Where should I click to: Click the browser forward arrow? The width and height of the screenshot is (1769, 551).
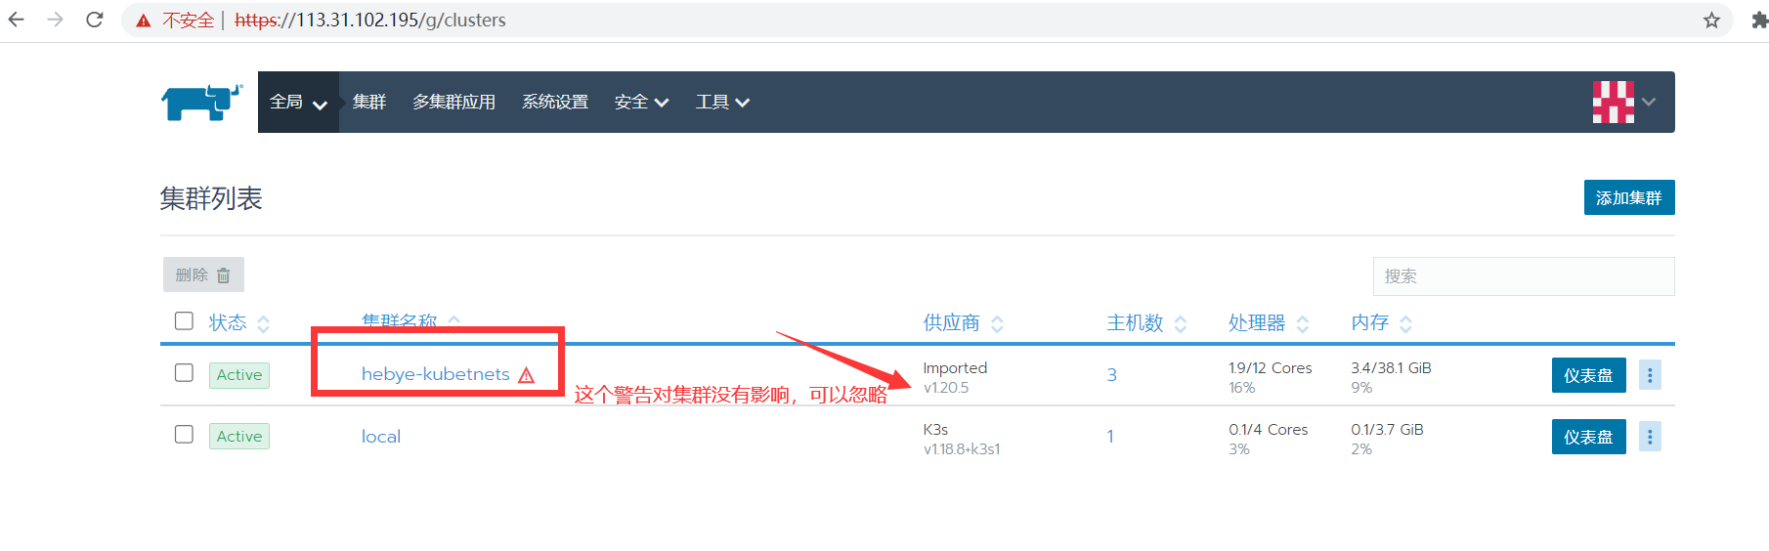56,20
